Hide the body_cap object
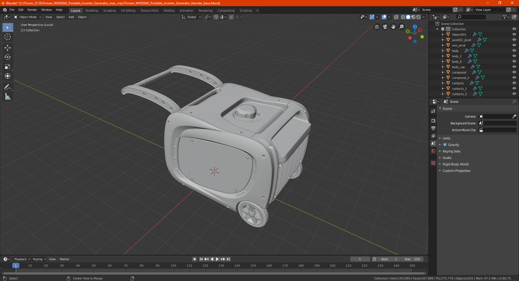Viewport: 519px width, 281px height. [514, 67]
